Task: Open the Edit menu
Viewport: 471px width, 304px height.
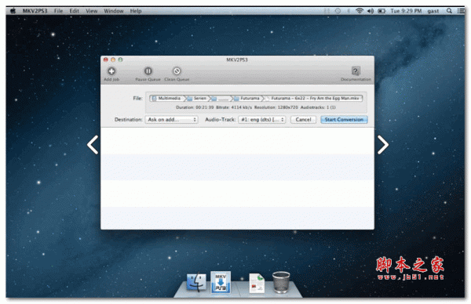Action: click(75, 11)
